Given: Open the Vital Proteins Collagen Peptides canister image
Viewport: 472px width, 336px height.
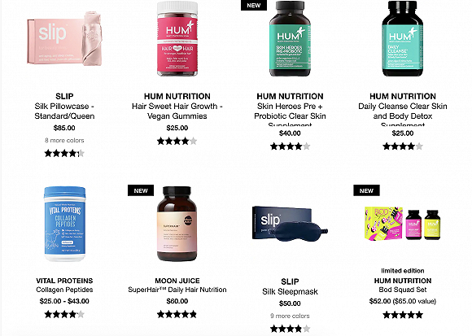Looking at the screenshot, I should tap(65, 224).
